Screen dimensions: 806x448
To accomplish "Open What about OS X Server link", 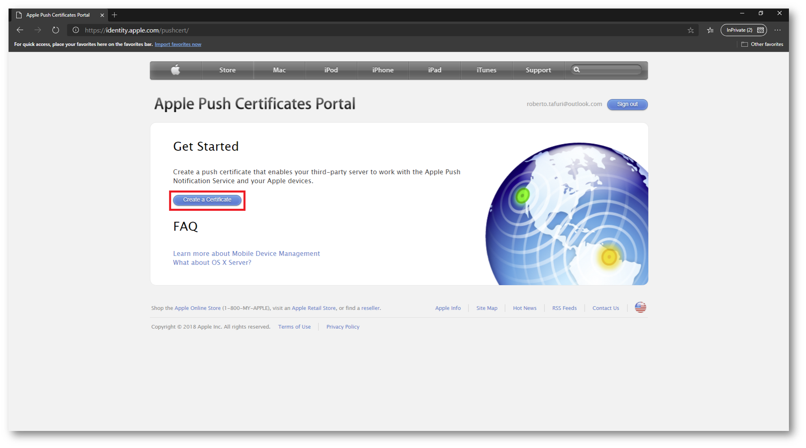I will coord(212,262).
